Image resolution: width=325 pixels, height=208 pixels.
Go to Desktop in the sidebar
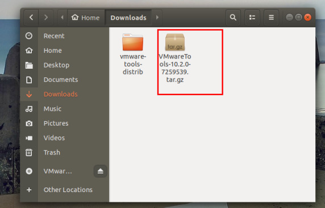[x=56, y=65]
